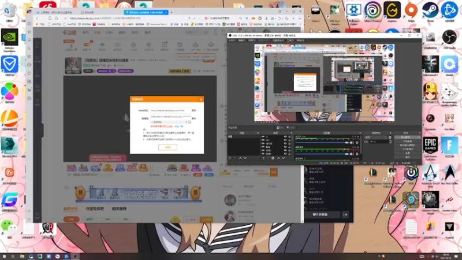Open the last OBS menu bar item, Help

coord(300,40)
